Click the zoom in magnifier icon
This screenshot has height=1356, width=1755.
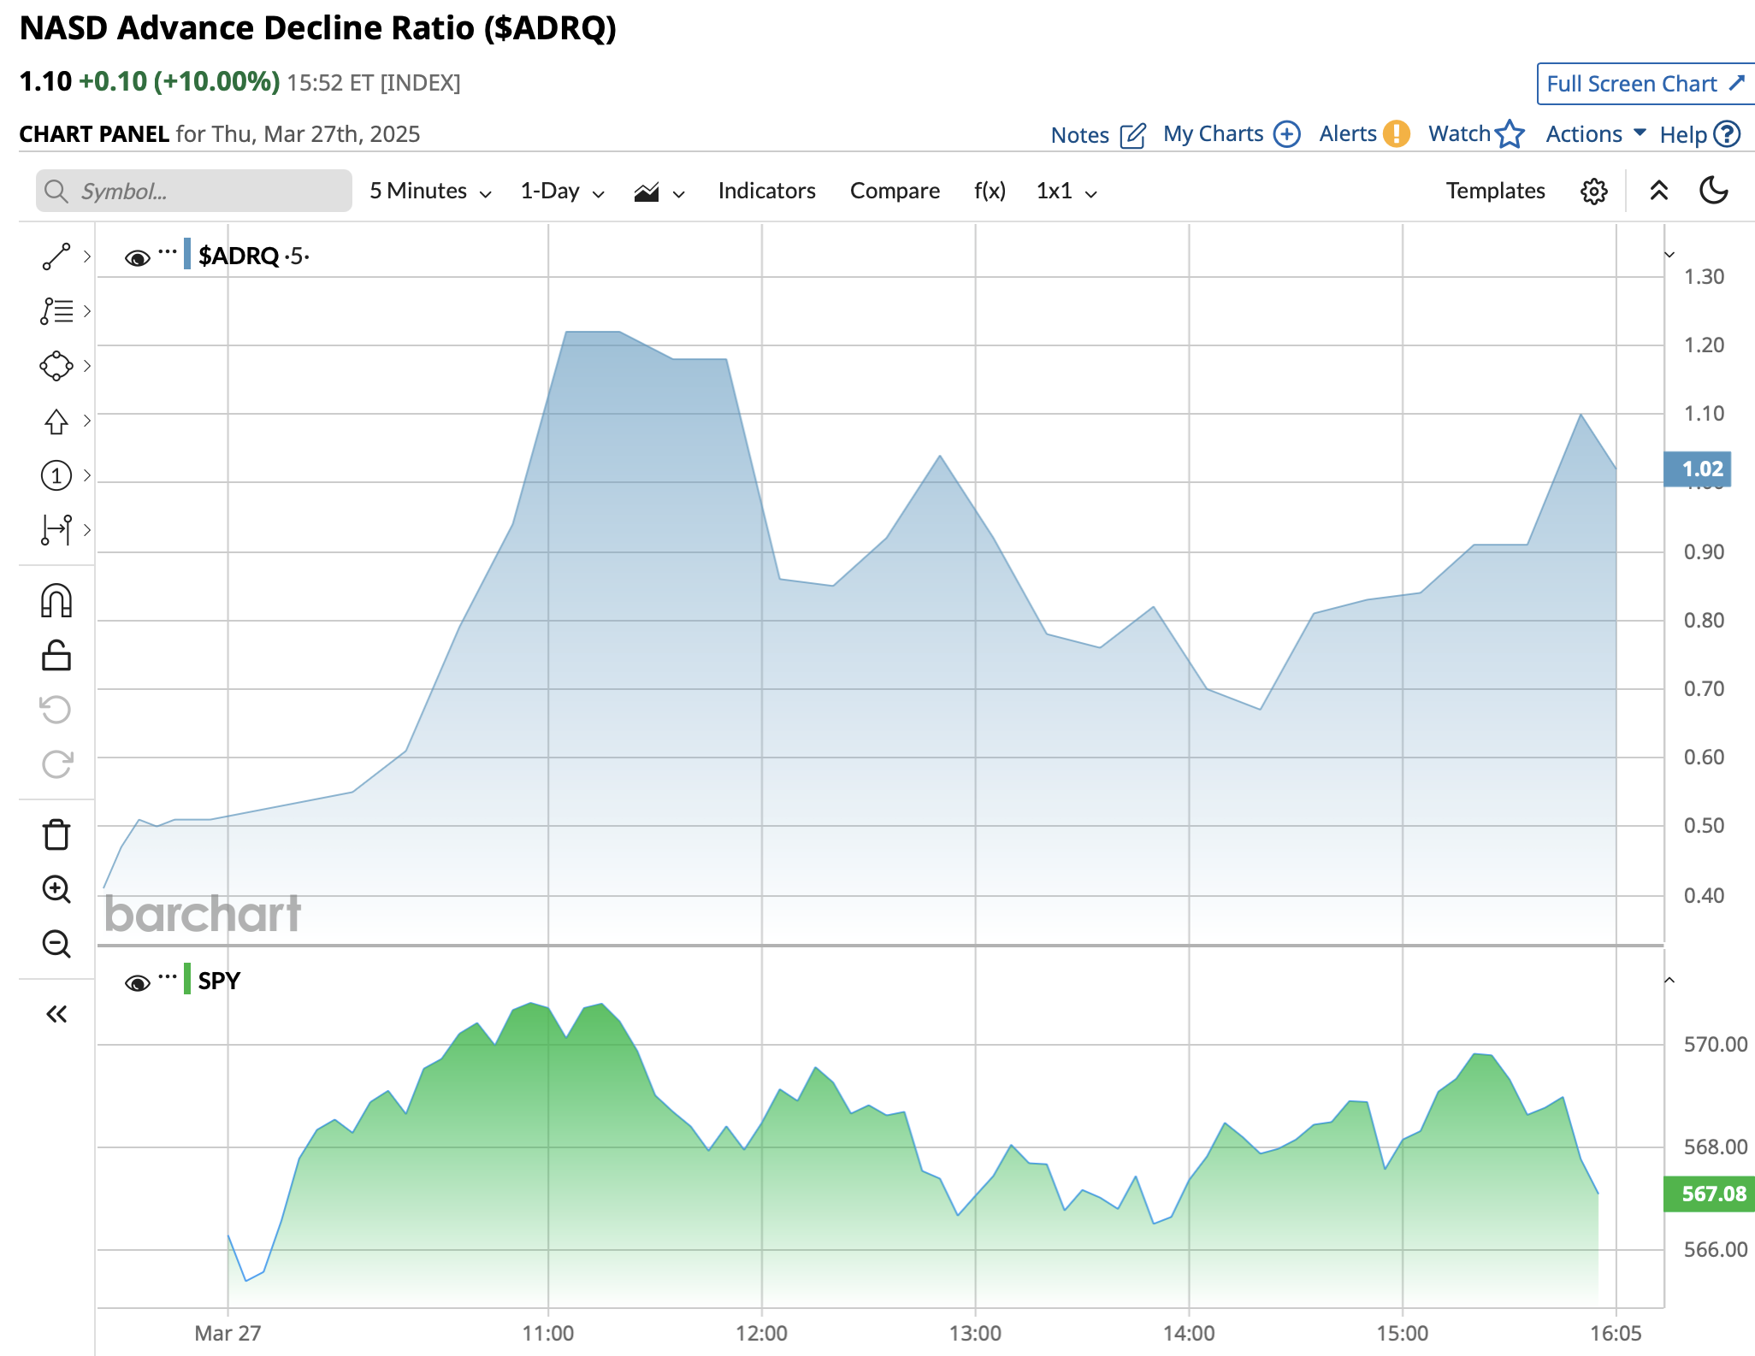56,889
